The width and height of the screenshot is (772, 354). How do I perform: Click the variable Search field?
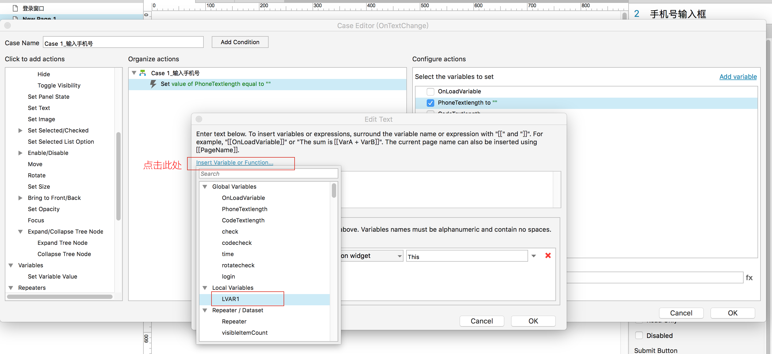pyautogui.click(x=268, y=174)
